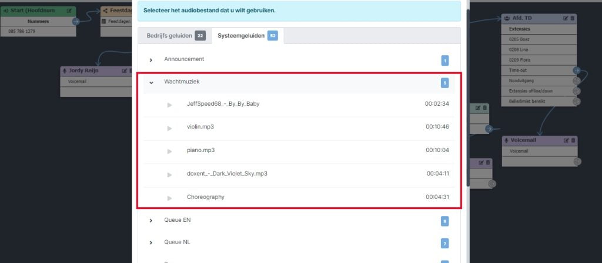Viewport: 602px width, 263px height.
Task: Play doxent_-_Dark_Violet_Sky.mp3 preview
Action: (x=169, y=175)
